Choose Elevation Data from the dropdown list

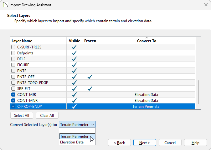click(77, 142)
